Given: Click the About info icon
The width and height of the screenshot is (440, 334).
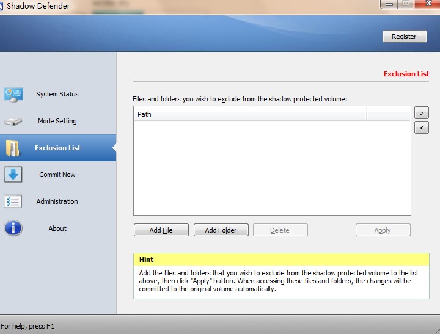Looking at the screenshot, I should click(13, 228).
